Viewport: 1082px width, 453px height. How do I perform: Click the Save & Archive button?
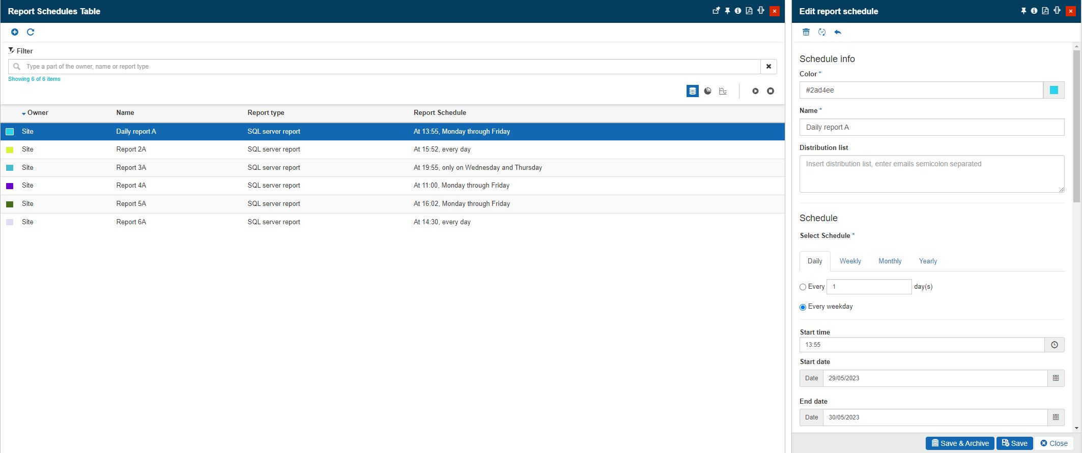point(959,443)
